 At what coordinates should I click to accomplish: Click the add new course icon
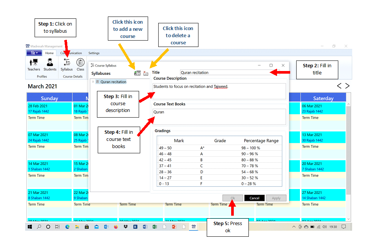[x=137, y=73]
